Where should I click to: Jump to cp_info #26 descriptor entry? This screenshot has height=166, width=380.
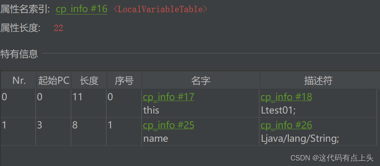[286, 125]
